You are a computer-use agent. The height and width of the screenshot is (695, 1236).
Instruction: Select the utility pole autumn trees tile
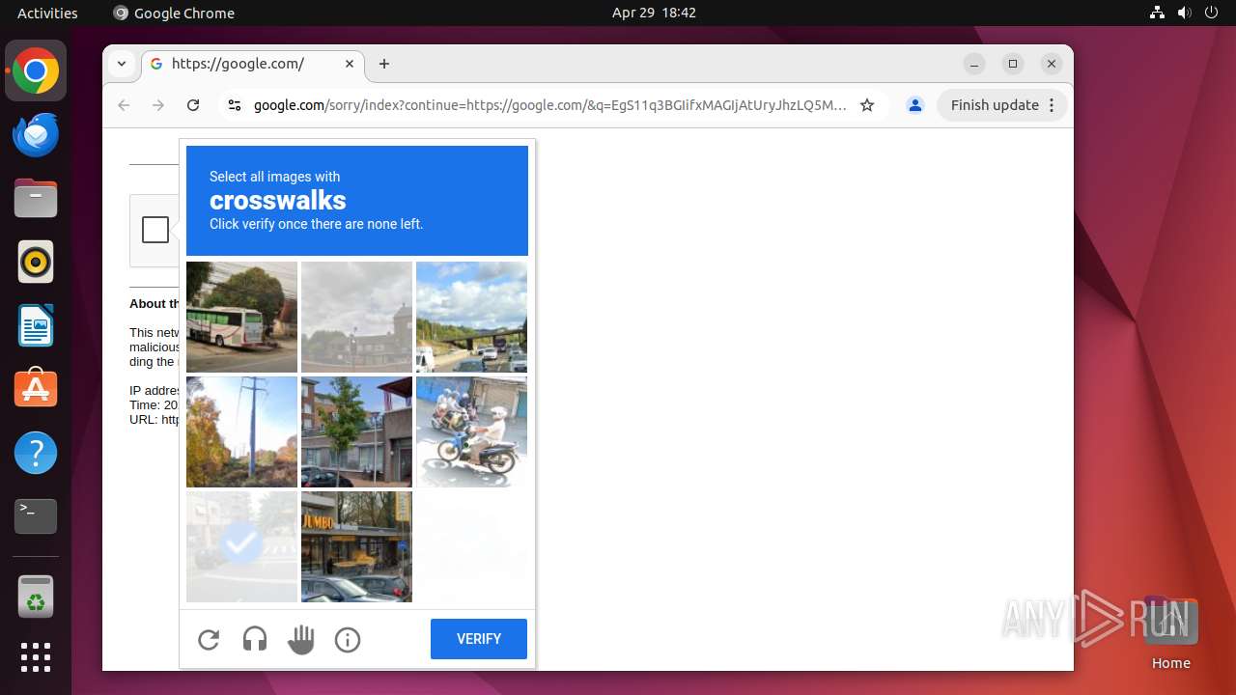tap(241, 431)
